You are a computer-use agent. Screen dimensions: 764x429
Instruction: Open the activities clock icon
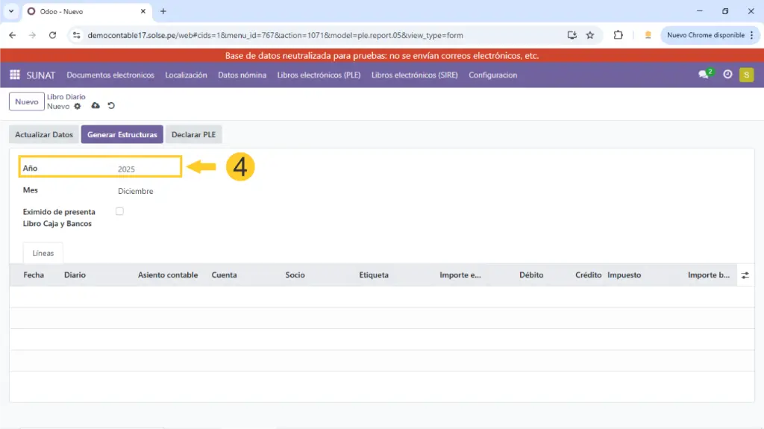pyautogui.click(x=727, y=75)
